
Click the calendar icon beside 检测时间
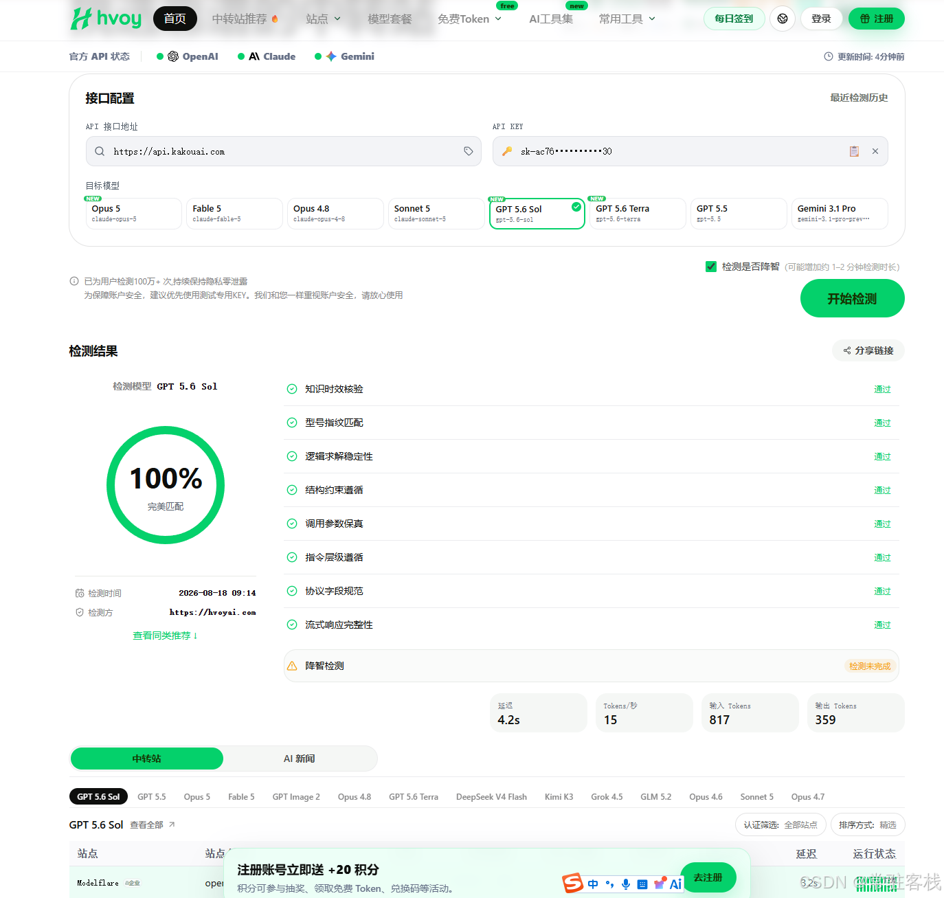tap(80, 593)
